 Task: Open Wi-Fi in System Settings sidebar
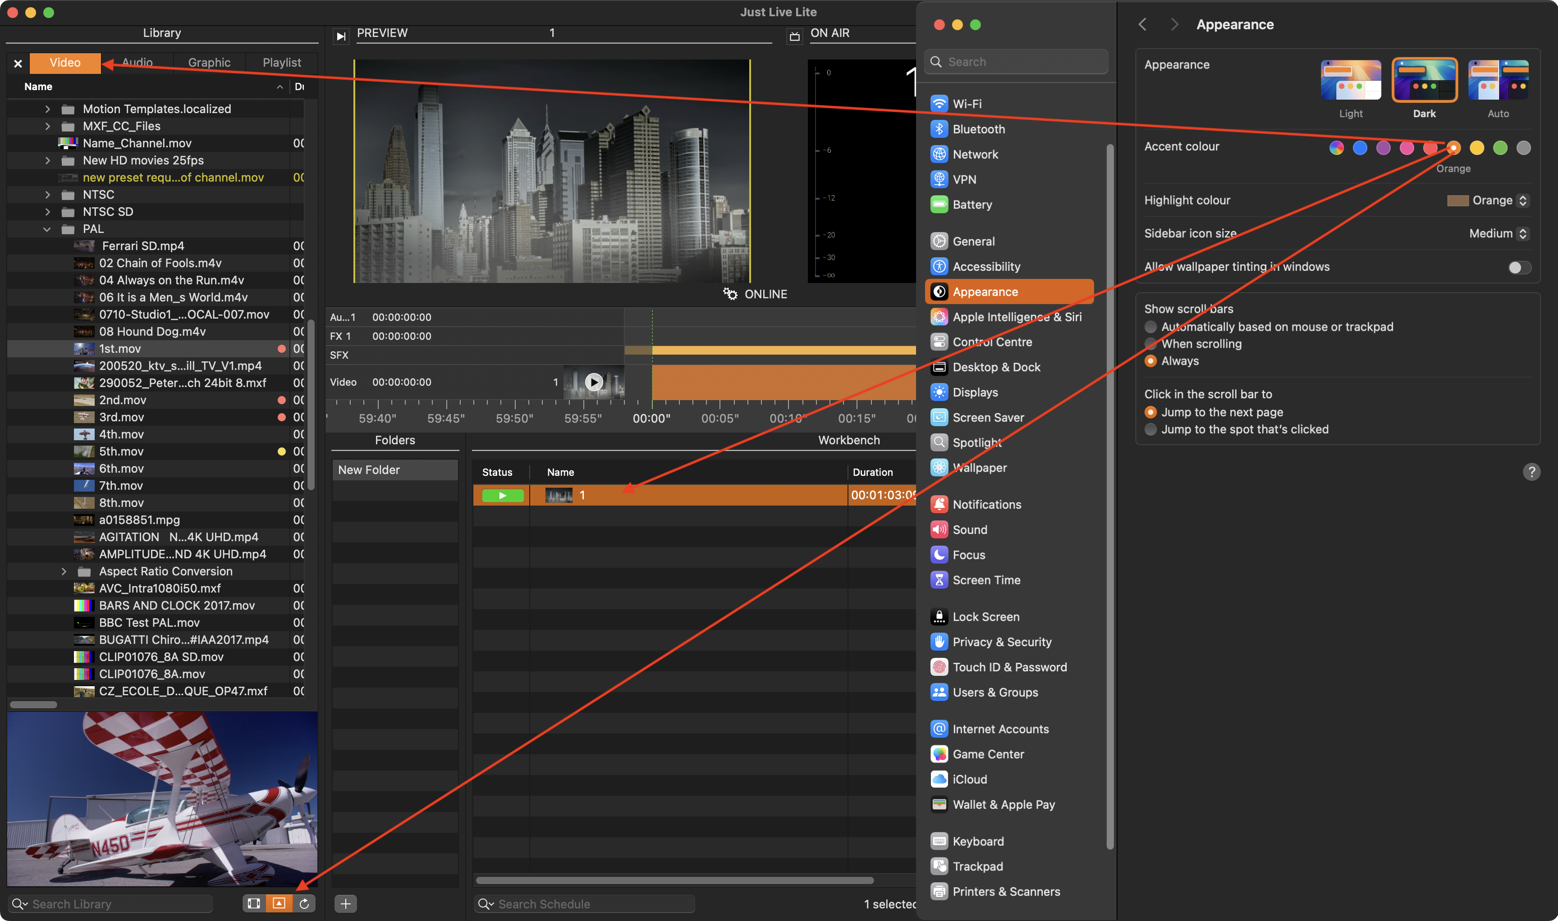(x=1009, y=104)
